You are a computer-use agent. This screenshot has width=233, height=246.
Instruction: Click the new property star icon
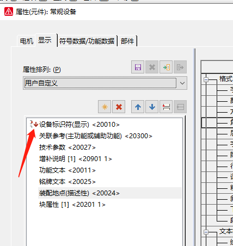tap(105, 107)
